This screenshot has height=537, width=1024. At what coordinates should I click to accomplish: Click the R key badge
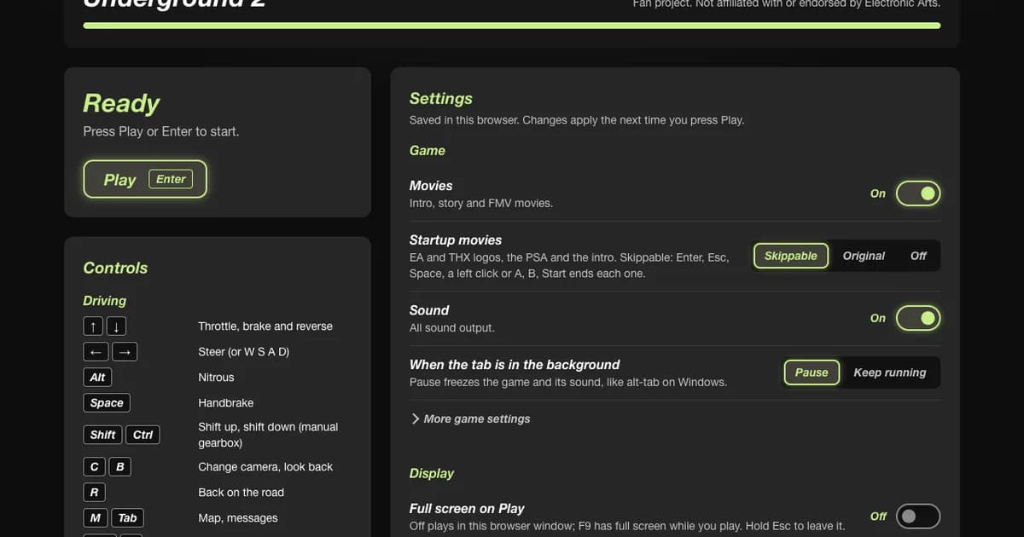tap(94, 493)
